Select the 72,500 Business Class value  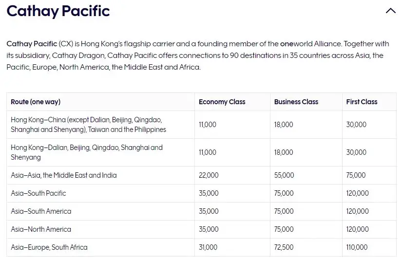pyautogui.click(x=284, y=247)
